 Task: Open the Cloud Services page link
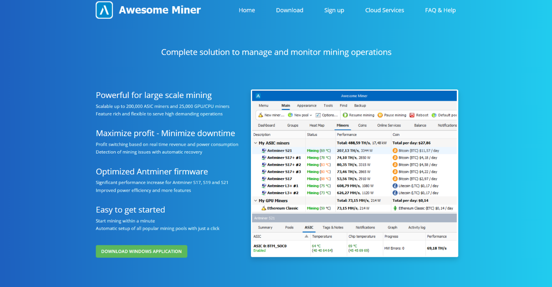(384, 10)
